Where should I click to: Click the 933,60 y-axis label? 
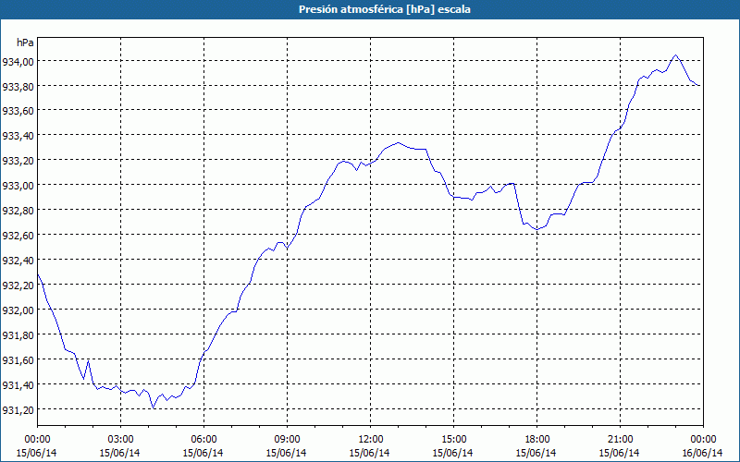click(18, 110)
